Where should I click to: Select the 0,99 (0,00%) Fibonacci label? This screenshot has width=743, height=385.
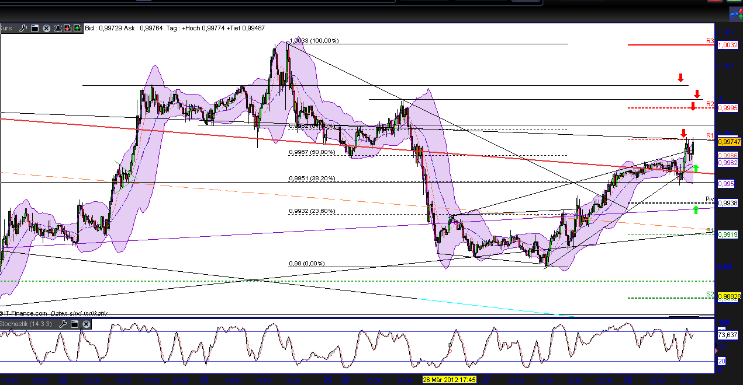307,264
